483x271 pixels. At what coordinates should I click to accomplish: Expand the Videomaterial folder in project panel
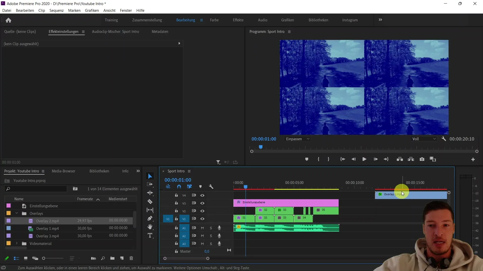(17, 244)
